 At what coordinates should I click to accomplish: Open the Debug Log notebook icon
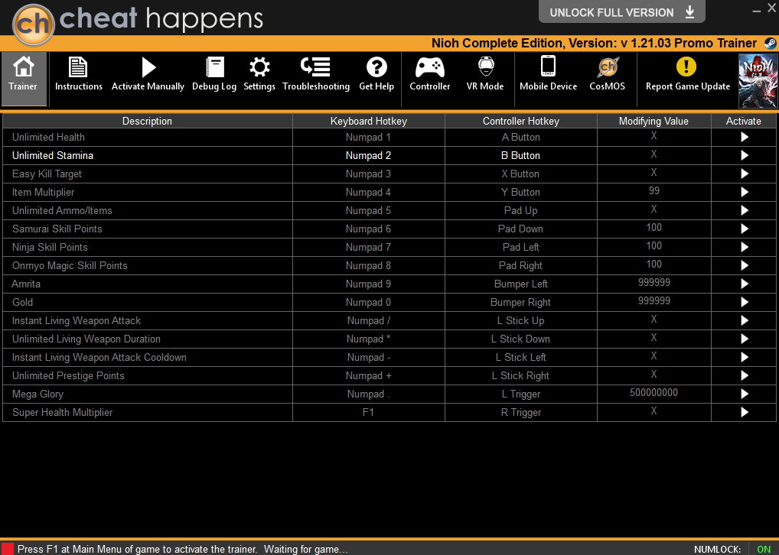(214, 67)
